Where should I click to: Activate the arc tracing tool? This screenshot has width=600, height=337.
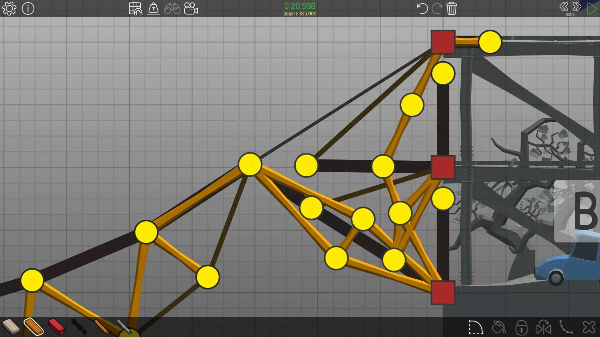[476, 327]
